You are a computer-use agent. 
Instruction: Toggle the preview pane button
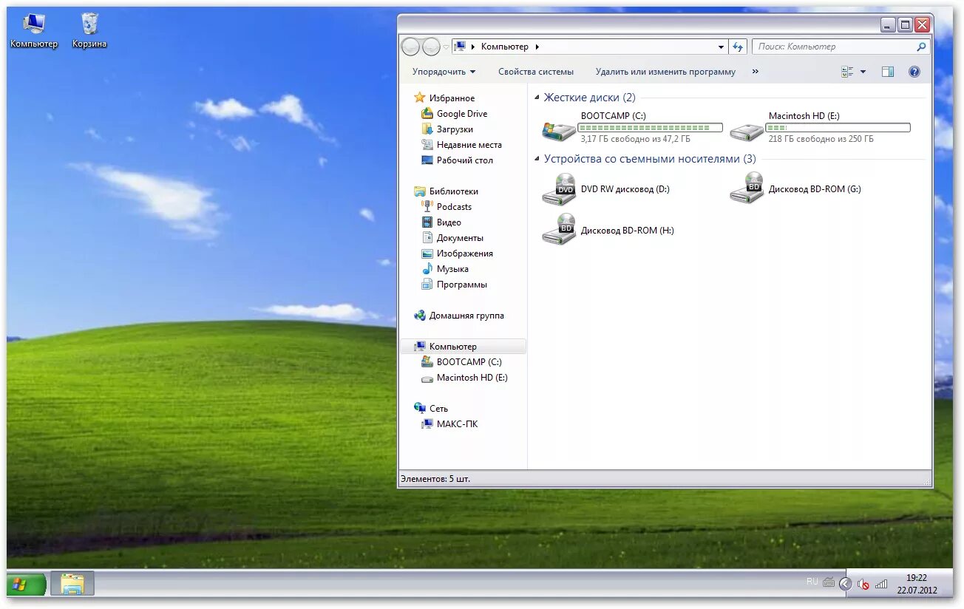tap(888, 72)
